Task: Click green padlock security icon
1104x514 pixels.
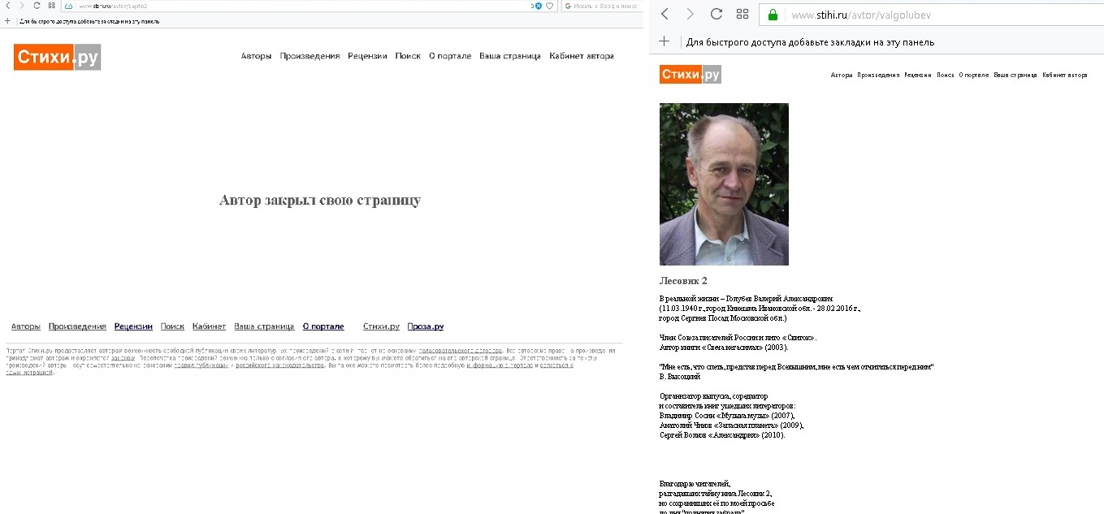Action: (773, 15)
